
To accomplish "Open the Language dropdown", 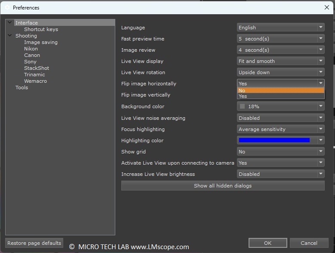I will (280, 28).
